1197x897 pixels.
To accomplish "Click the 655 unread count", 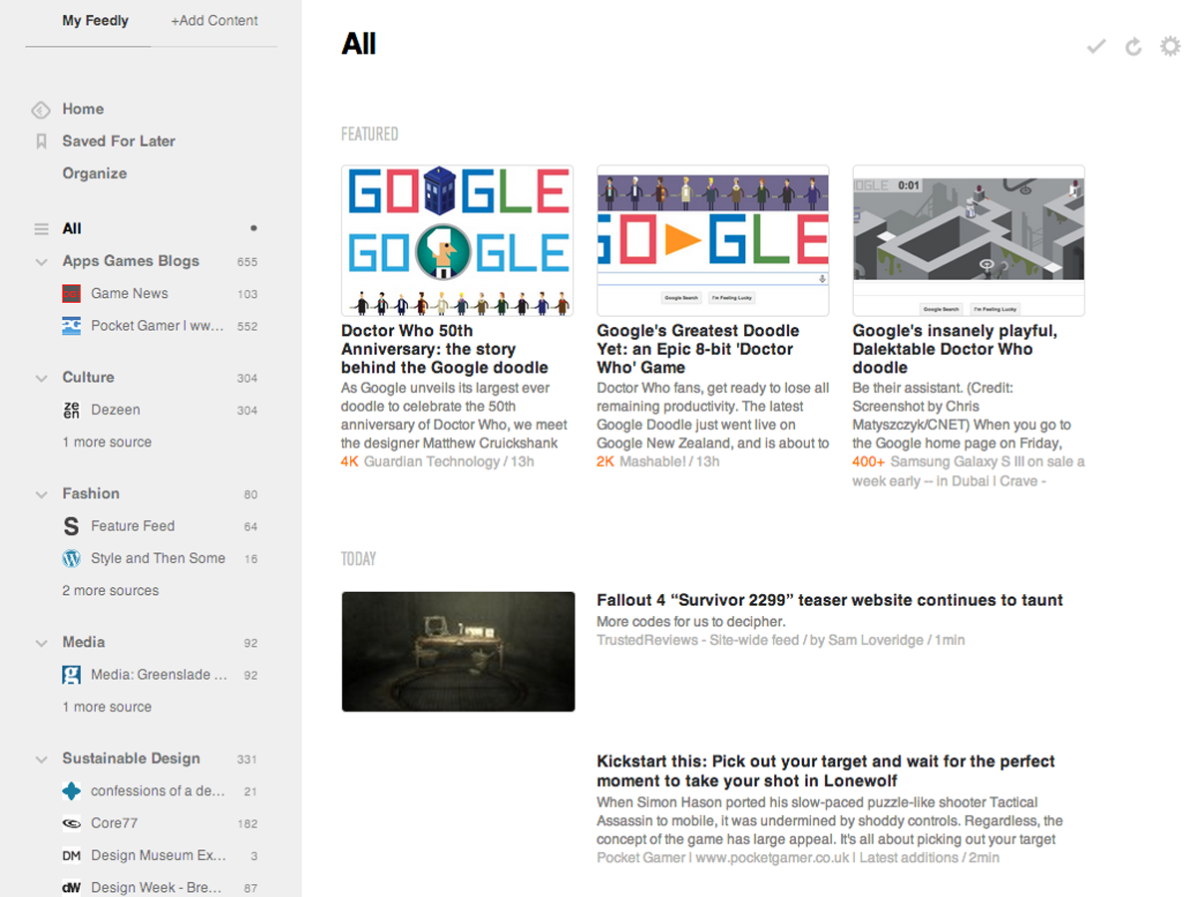I will tap(247, 262).
